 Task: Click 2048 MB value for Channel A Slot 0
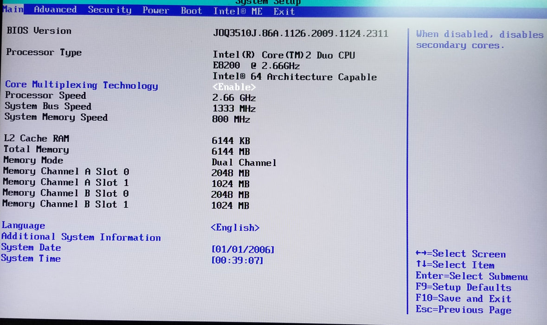point(230,173)
